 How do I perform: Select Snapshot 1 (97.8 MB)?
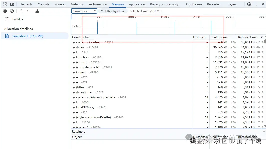(x=35, y=36)
